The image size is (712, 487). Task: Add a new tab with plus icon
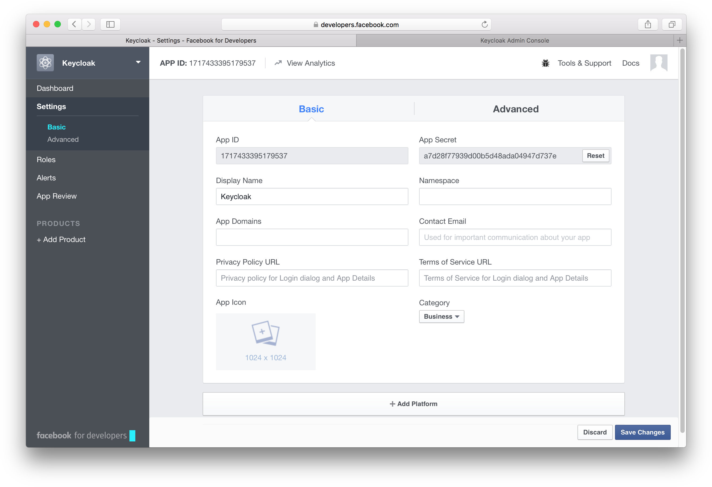[680, 40]
